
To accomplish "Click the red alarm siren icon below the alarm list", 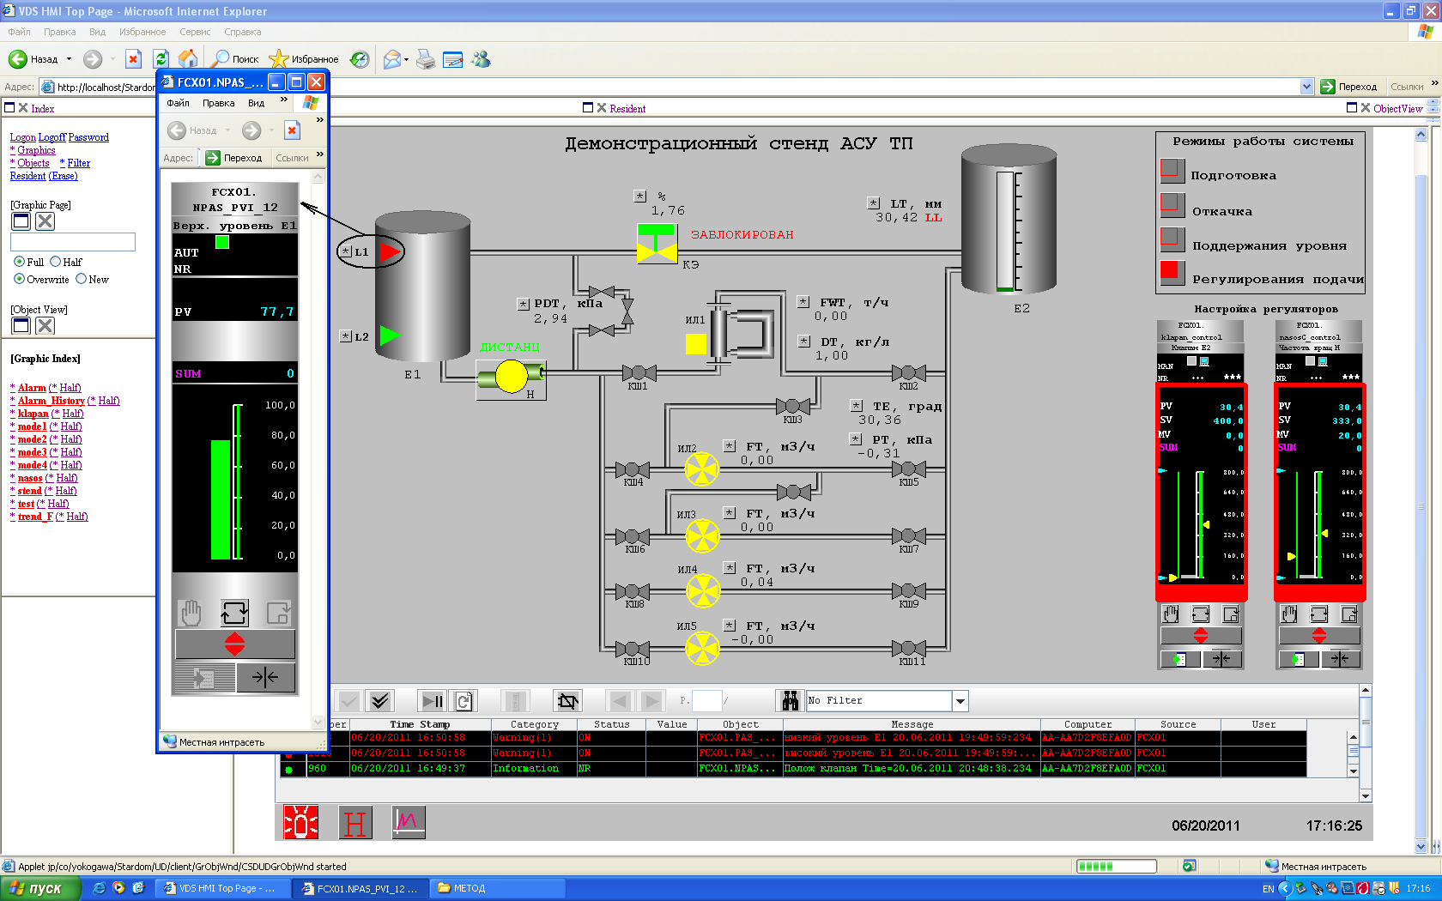I will coord(301,822).
